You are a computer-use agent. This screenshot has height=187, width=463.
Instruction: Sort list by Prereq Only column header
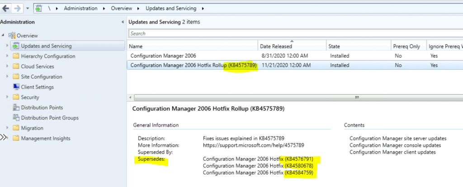click(x=409, y=47)
